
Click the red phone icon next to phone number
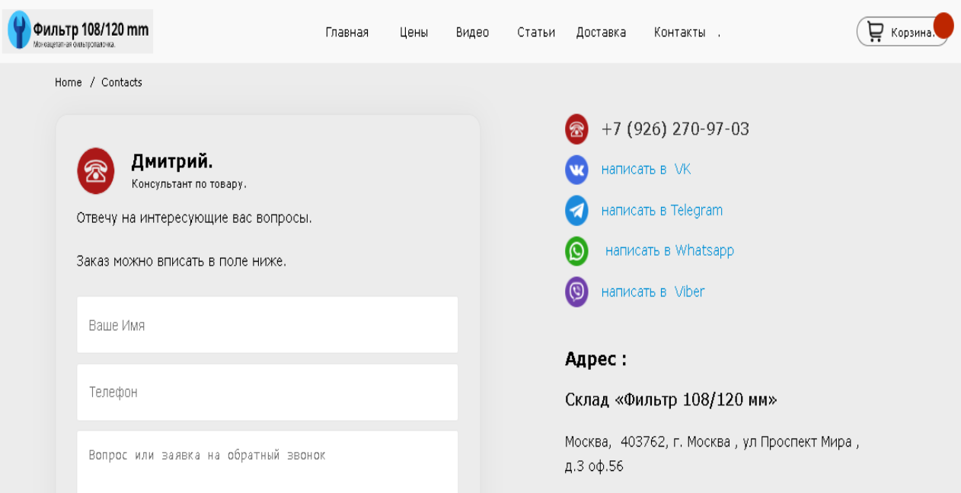click(x=576, y=129)
